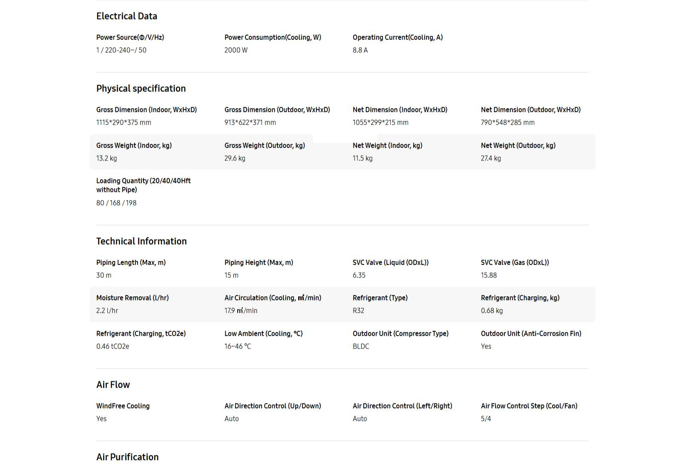
Task: Click the Refrigerant type value R32
Action: pos(358,311)
